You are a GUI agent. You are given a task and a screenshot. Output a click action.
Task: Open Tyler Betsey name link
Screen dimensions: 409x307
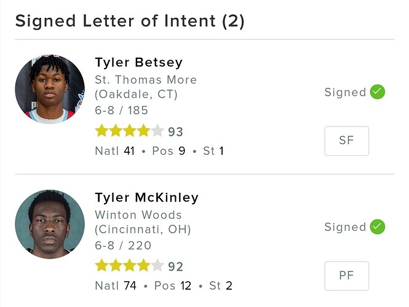138,63
